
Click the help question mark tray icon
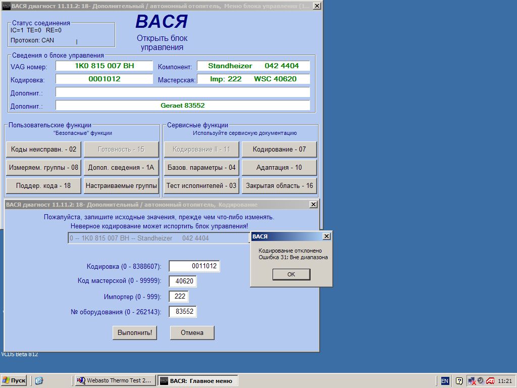459,381
